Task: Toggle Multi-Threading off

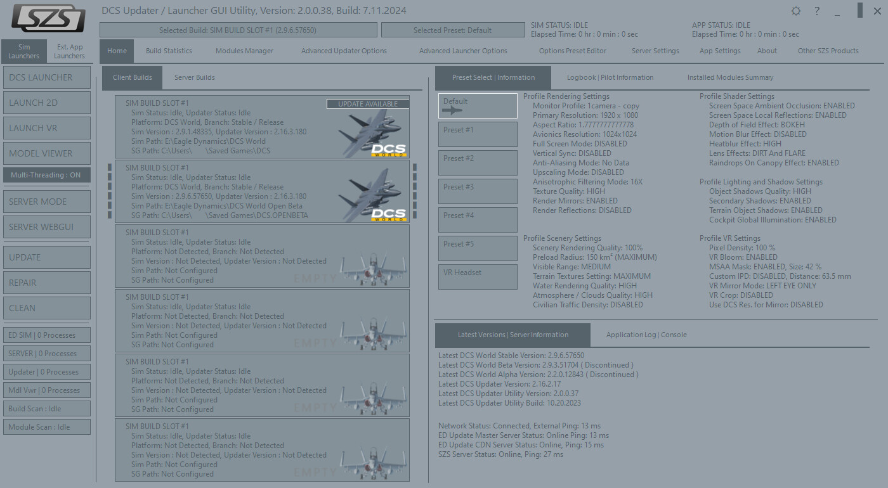Action: coord(46,175)
